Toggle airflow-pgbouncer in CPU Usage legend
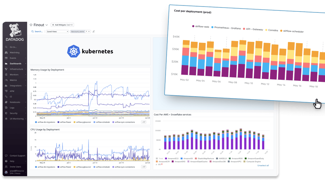Image resolution: width=325 pixels, height=181 pixels. [x=83, y=167]
